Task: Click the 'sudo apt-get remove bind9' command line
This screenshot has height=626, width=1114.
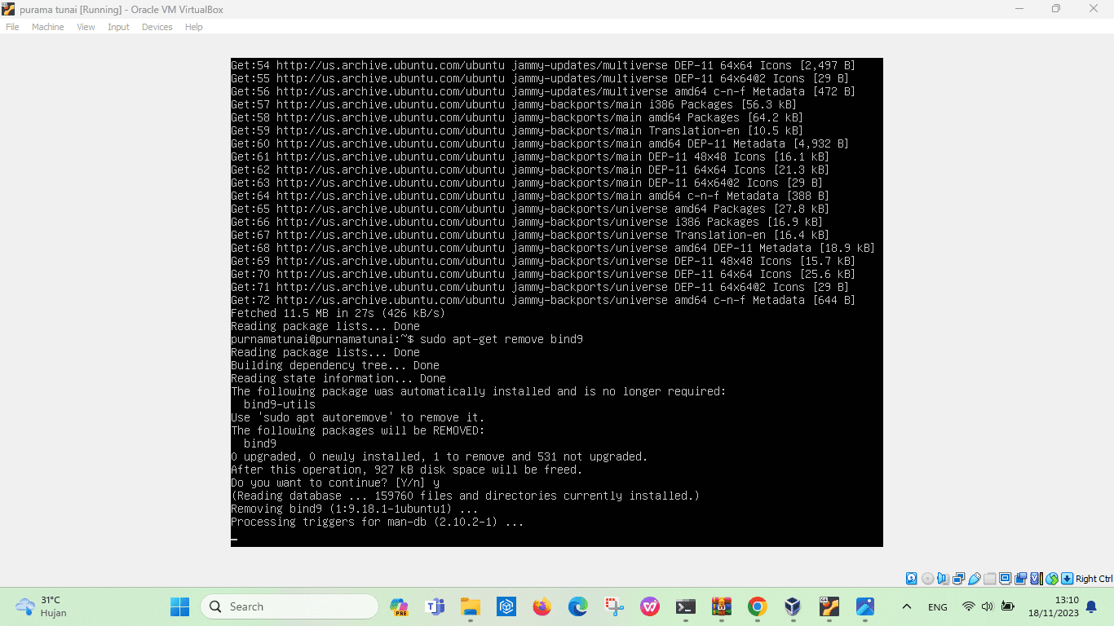Action: [x=407, y=339]
